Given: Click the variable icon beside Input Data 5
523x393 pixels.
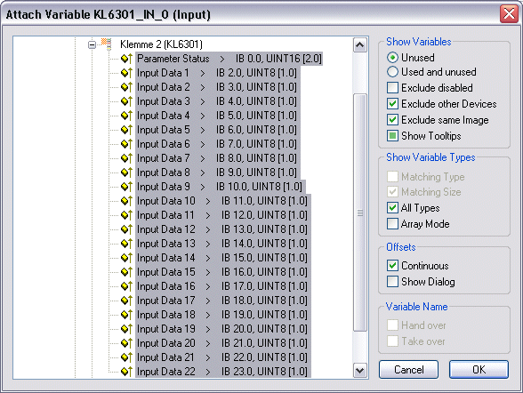Looking at the screenshot, I should (x=126, y=130).
